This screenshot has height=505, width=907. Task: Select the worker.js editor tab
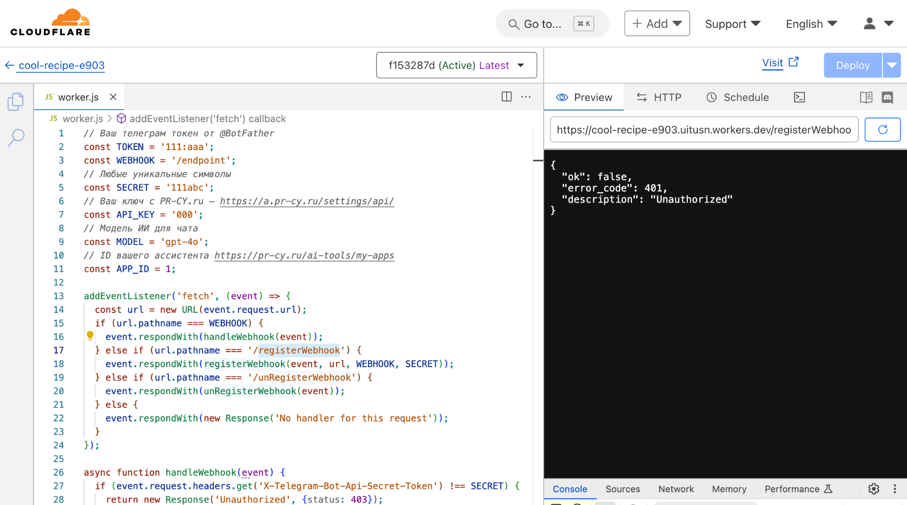[78, 97]
